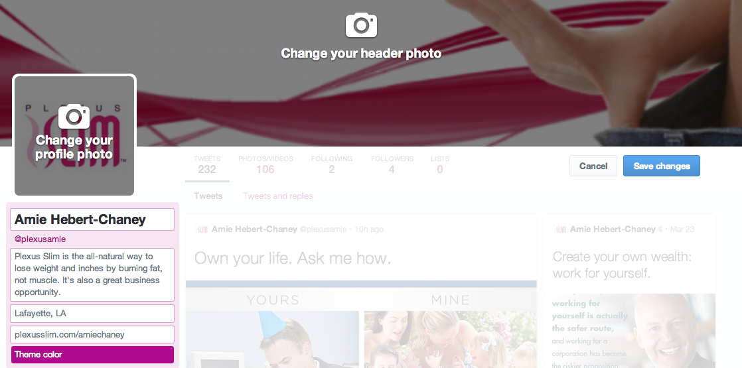Open the smiling man tweet image
Screen dimensions: 742x368
point(629,331)
